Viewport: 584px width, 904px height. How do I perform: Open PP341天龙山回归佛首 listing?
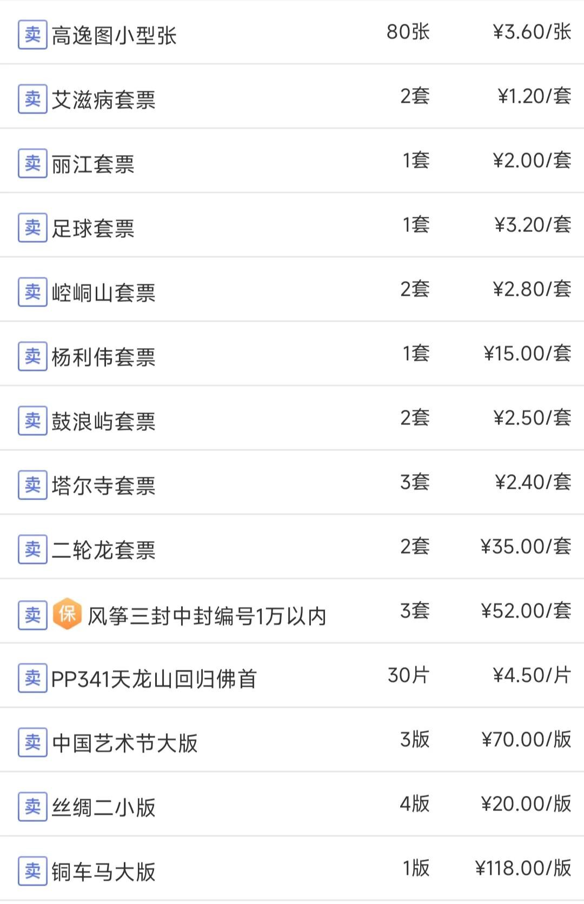(x=154, y=679)
